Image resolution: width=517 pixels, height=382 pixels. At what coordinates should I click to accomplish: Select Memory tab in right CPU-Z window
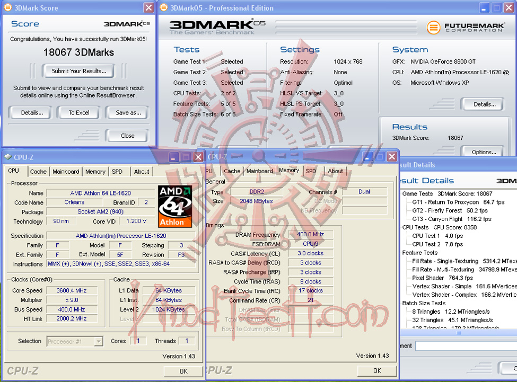tap(289, 170)
